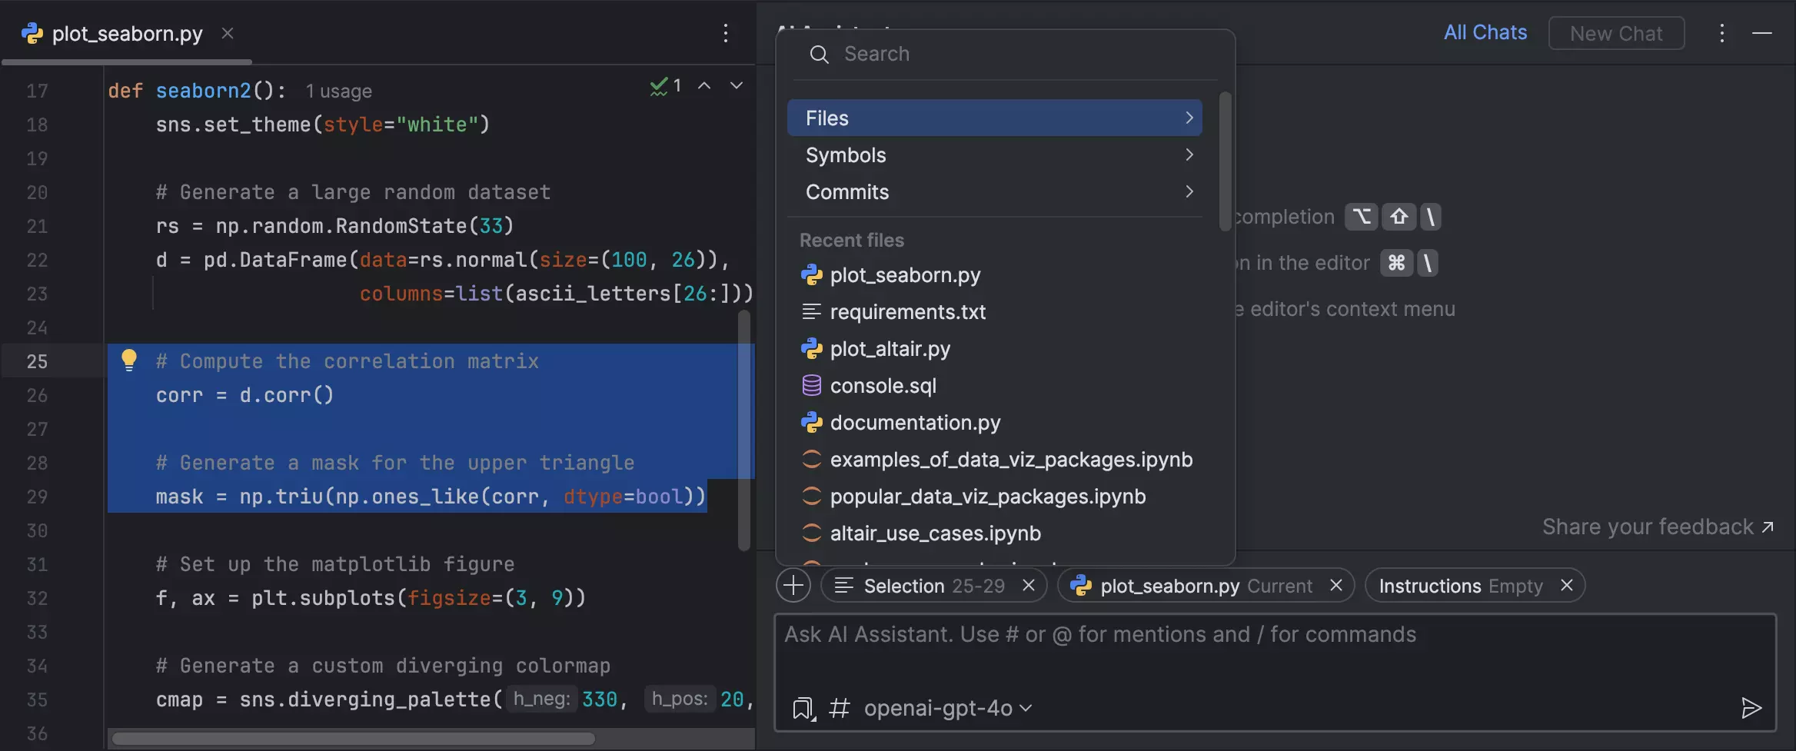Jump to previous highlighted problem arrow
This screenshot has height=751, width=1796.
pyautogui.click(x=704, y=86)
